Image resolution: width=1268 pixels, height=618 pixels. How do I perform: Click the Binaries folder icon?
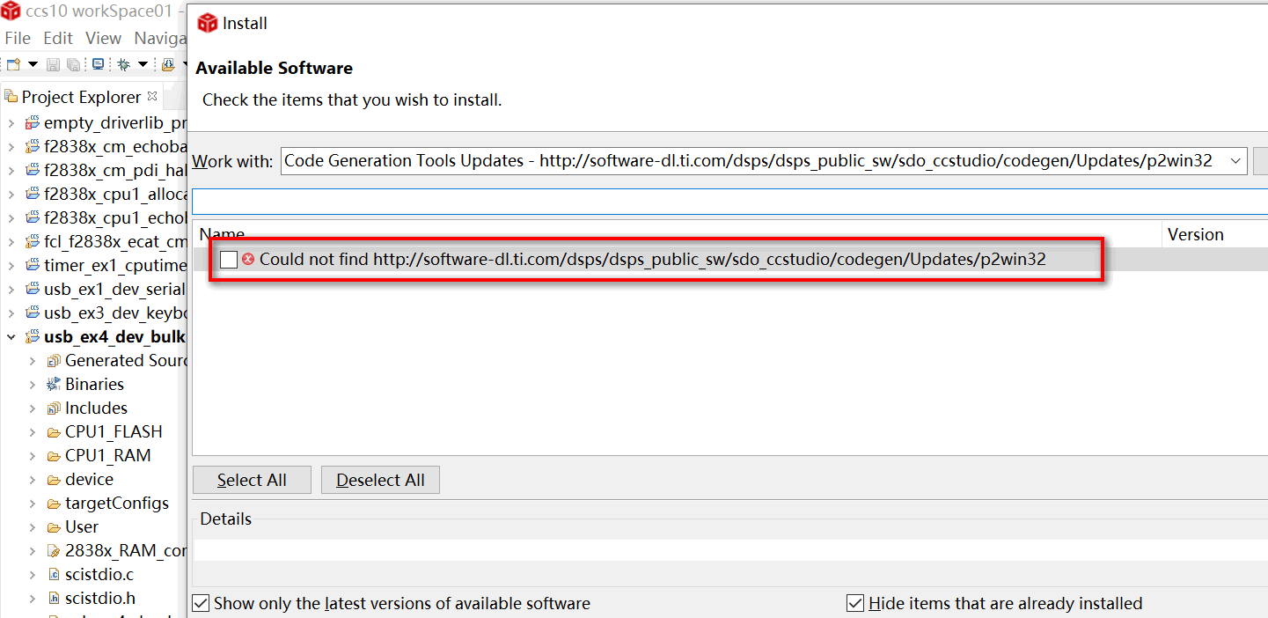[x=54, y=385]
